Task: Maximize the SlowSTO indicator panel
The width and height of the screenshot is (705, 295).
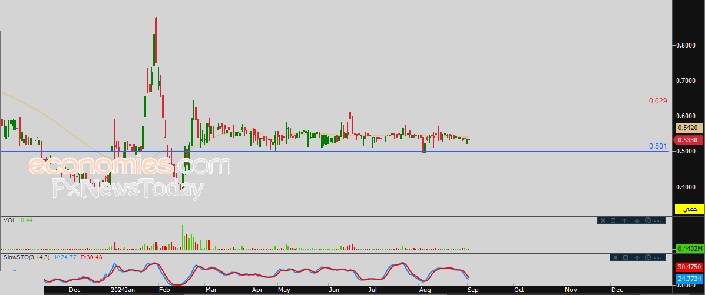Action: [x=625, y=257]
